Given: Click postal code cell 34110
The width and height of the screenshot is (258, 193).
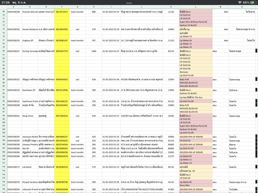Looking at the screenshot, I should click(171, 182).
